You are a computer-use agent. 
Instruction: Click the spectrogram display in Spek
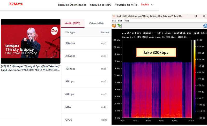(157, 79)
